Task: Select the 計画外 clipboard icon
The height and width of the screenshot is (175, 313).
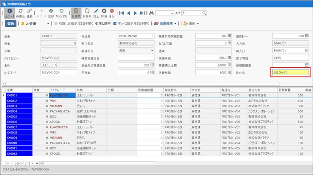Action: point(87,11)
